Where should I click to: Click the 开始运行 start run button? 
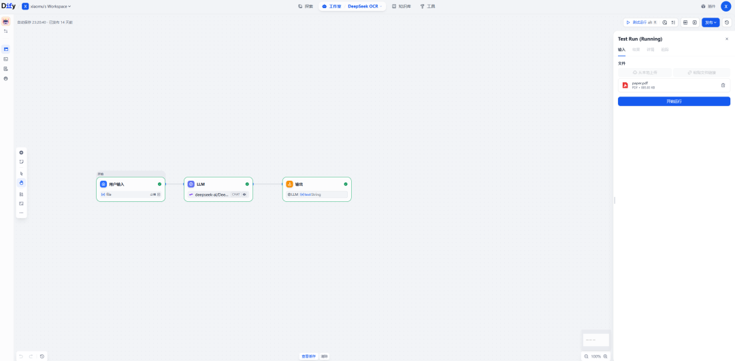pyautogui.click(x=674, y=101)
